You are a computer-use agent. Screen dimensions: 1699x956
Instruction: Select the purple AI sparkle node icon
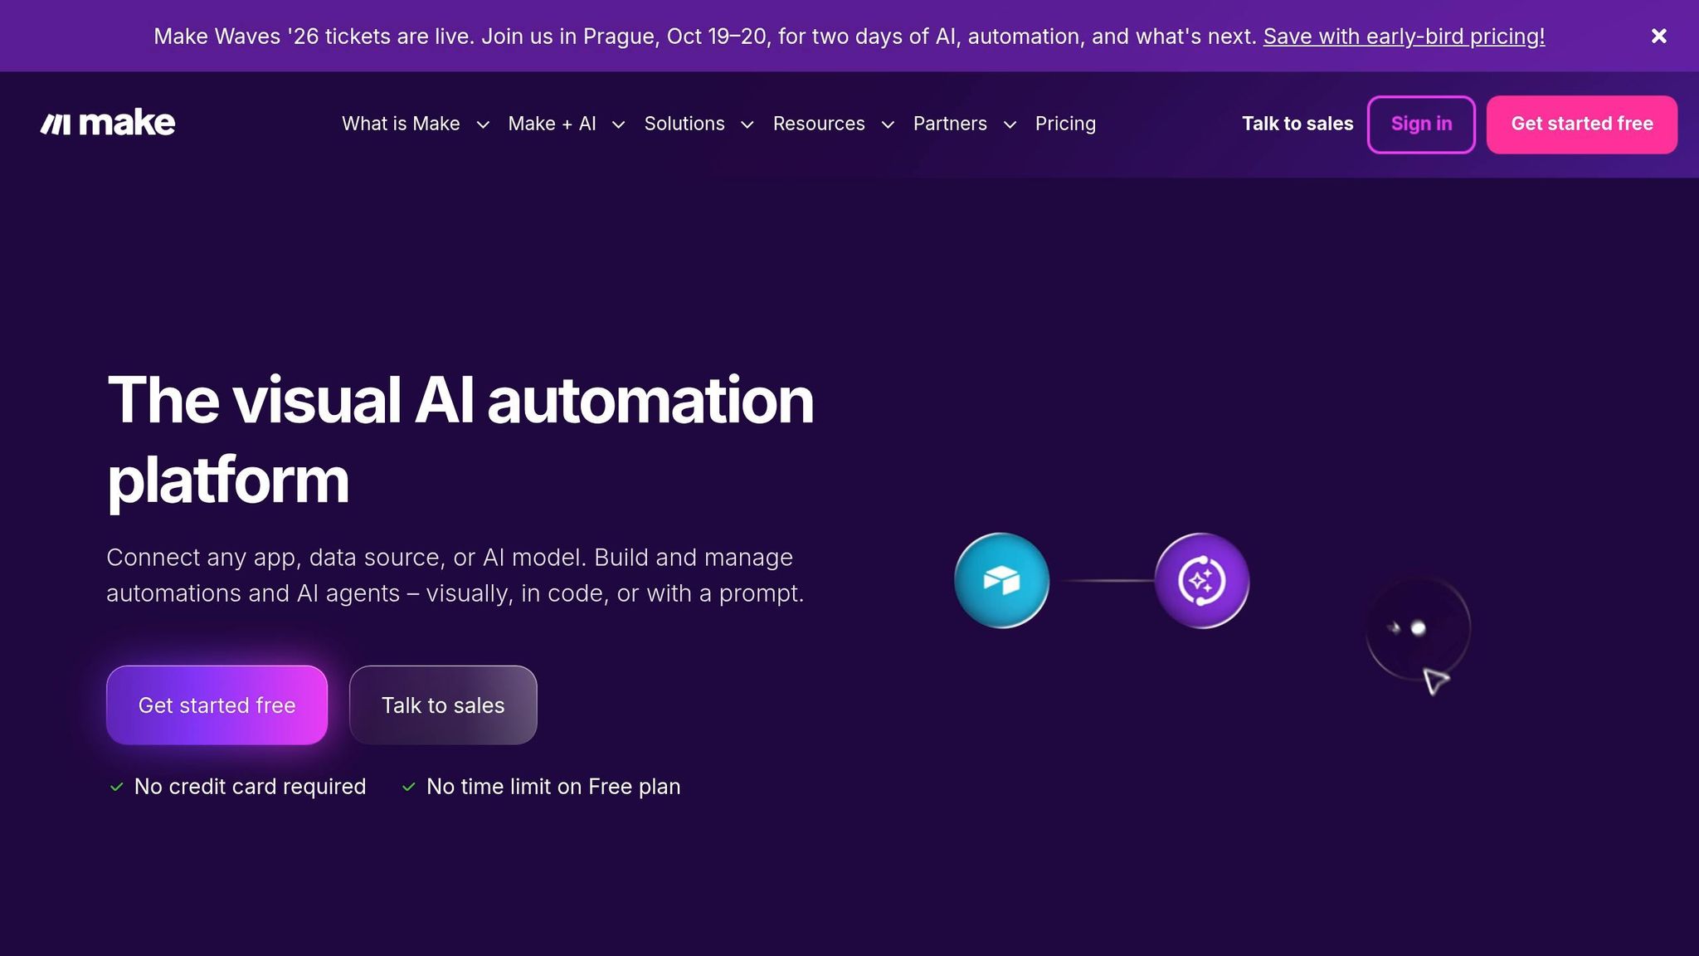click(1201, 580)
